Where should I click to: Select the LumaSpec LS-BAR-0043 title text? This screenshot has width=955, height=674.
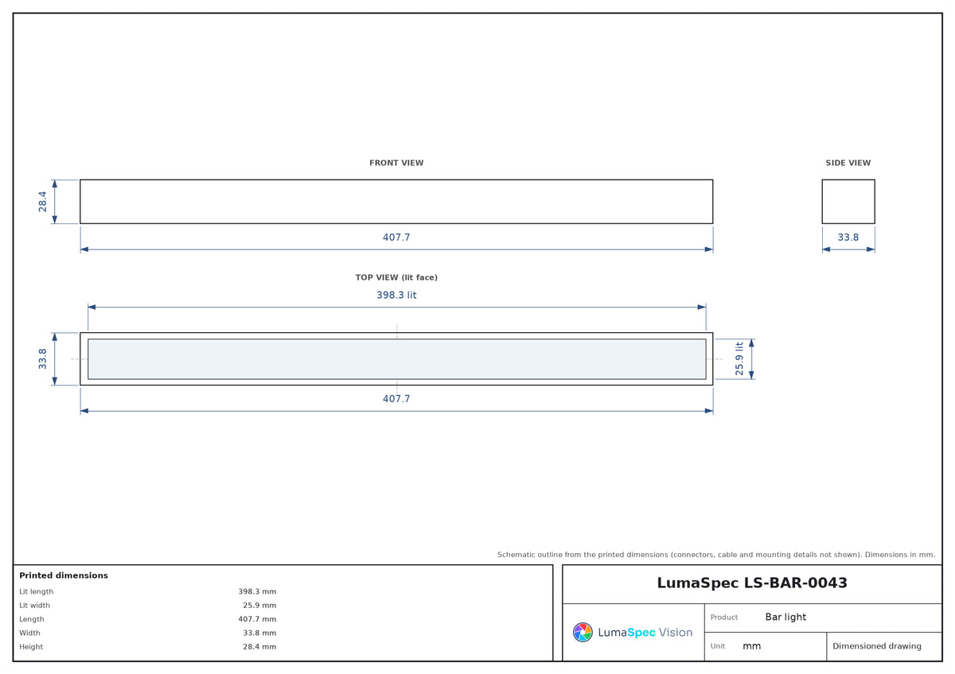pos(752,583)
